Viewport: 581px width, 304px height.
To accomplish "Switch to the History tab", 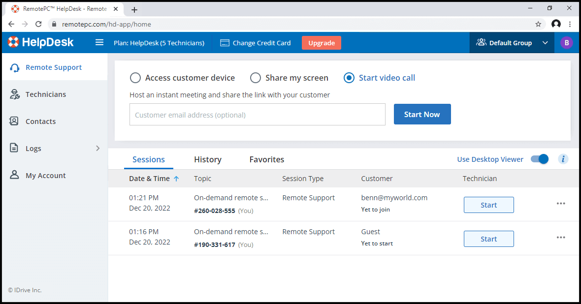I will coord(207,159).
